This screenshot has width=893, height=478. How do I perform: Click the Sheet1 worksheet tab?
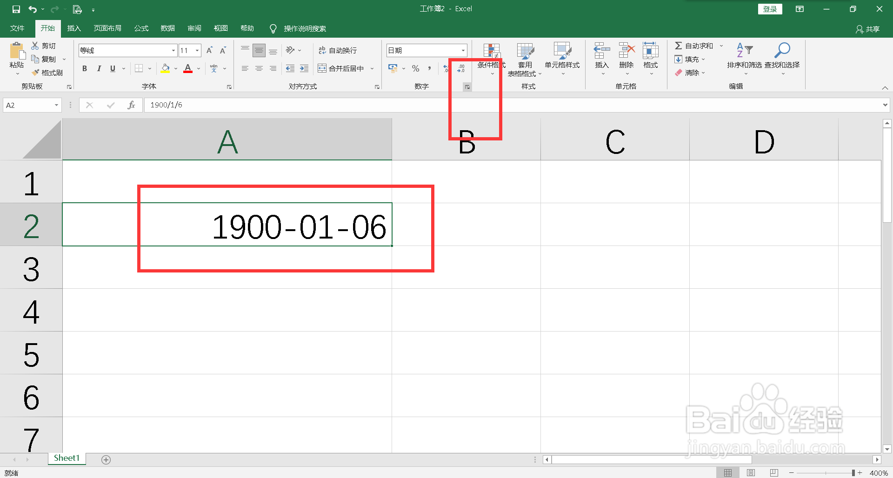tap(67, 458)
